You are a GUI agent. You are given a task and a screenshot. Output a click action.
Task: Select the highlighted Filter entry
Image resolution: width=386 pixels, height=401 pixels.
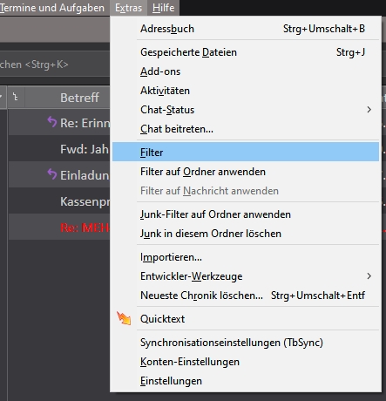pos(246,152)
